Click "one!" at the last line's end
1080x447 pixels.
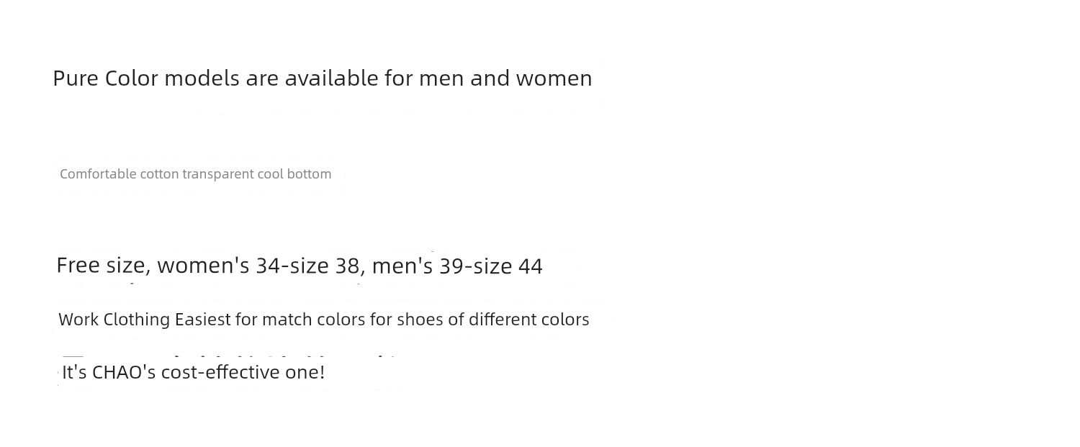(305, 372)
